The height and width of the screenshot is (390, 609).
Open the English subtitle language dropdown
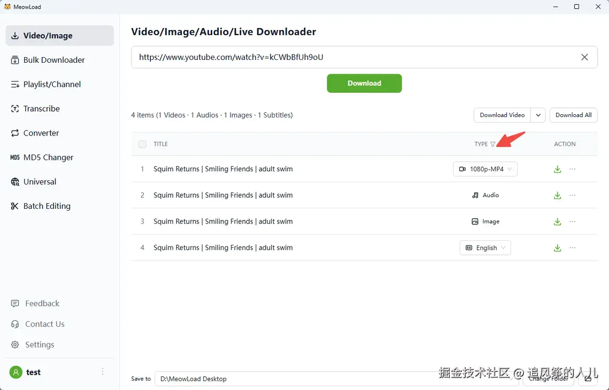point(485,248)
